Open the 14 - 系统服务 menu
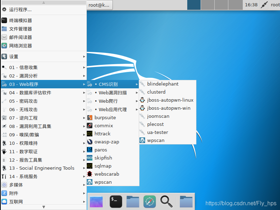280x210 pixels. [x=44, y=176]
